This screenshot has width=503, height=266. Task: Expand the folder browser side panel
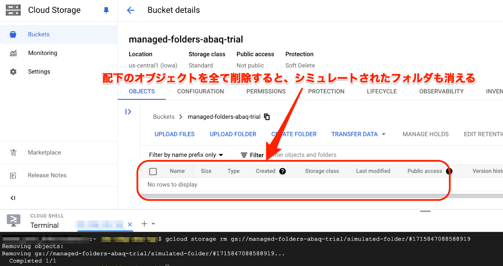pyautogui.click(x=128, y=112)
